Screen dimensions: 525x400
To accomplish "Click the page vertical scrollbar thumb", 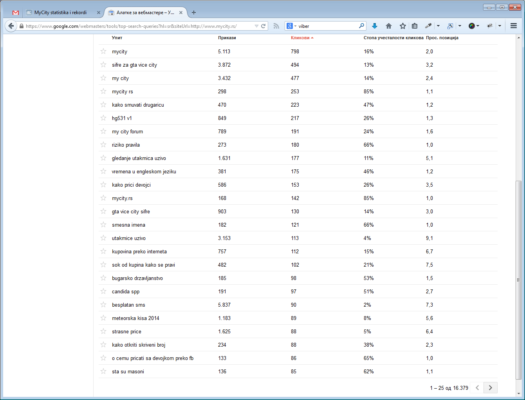I will pyautogui.click(x=518, y=280).
